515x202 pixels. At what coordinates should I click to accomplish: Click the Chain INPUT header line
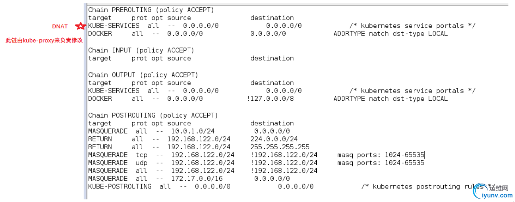pos(141,50)
